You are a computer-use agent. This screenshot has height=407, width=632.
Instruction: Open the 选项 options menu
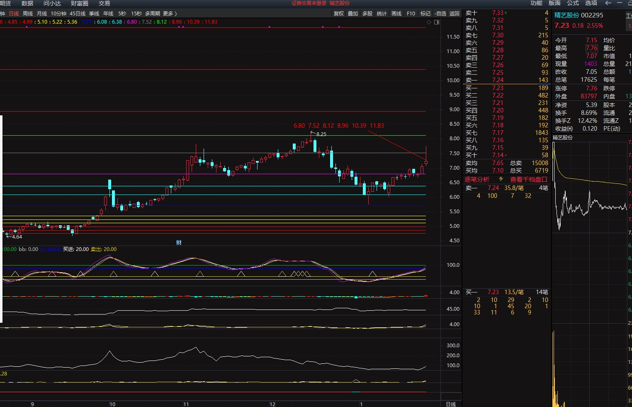pos(591,3)
